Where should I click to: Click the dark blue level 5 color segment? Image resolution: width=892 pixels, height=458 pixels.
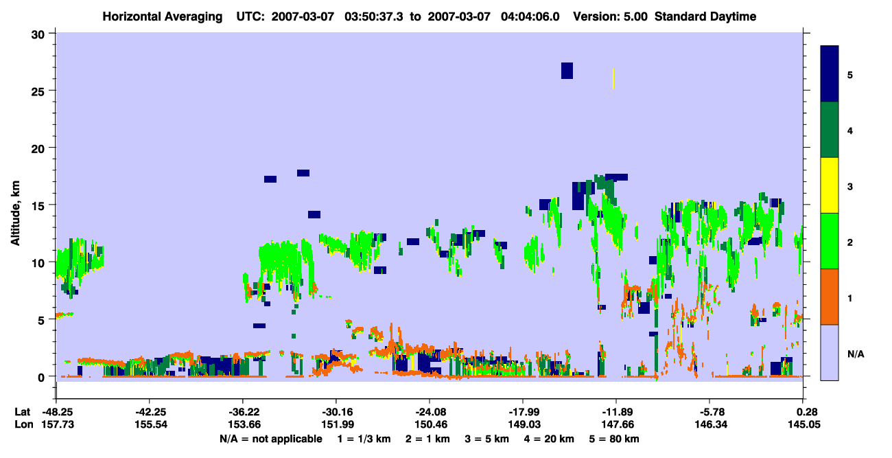click(830, 74)
